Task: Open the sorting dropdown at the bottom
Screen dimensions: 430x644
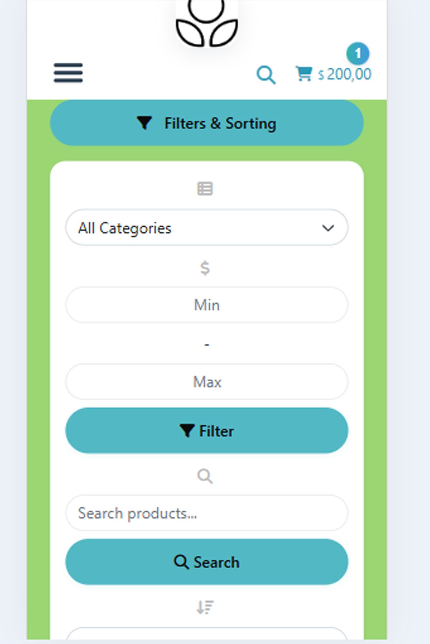Action: point(207,635)
